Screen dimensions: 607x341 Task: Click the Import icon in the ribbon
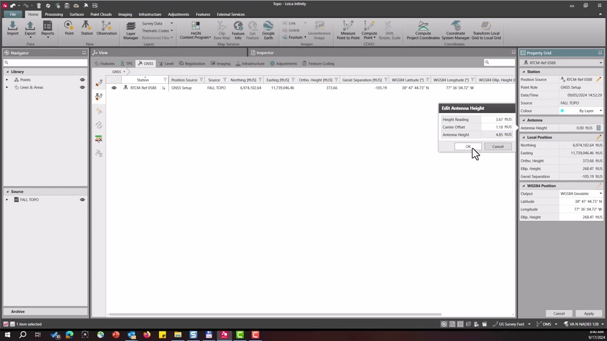13,28
